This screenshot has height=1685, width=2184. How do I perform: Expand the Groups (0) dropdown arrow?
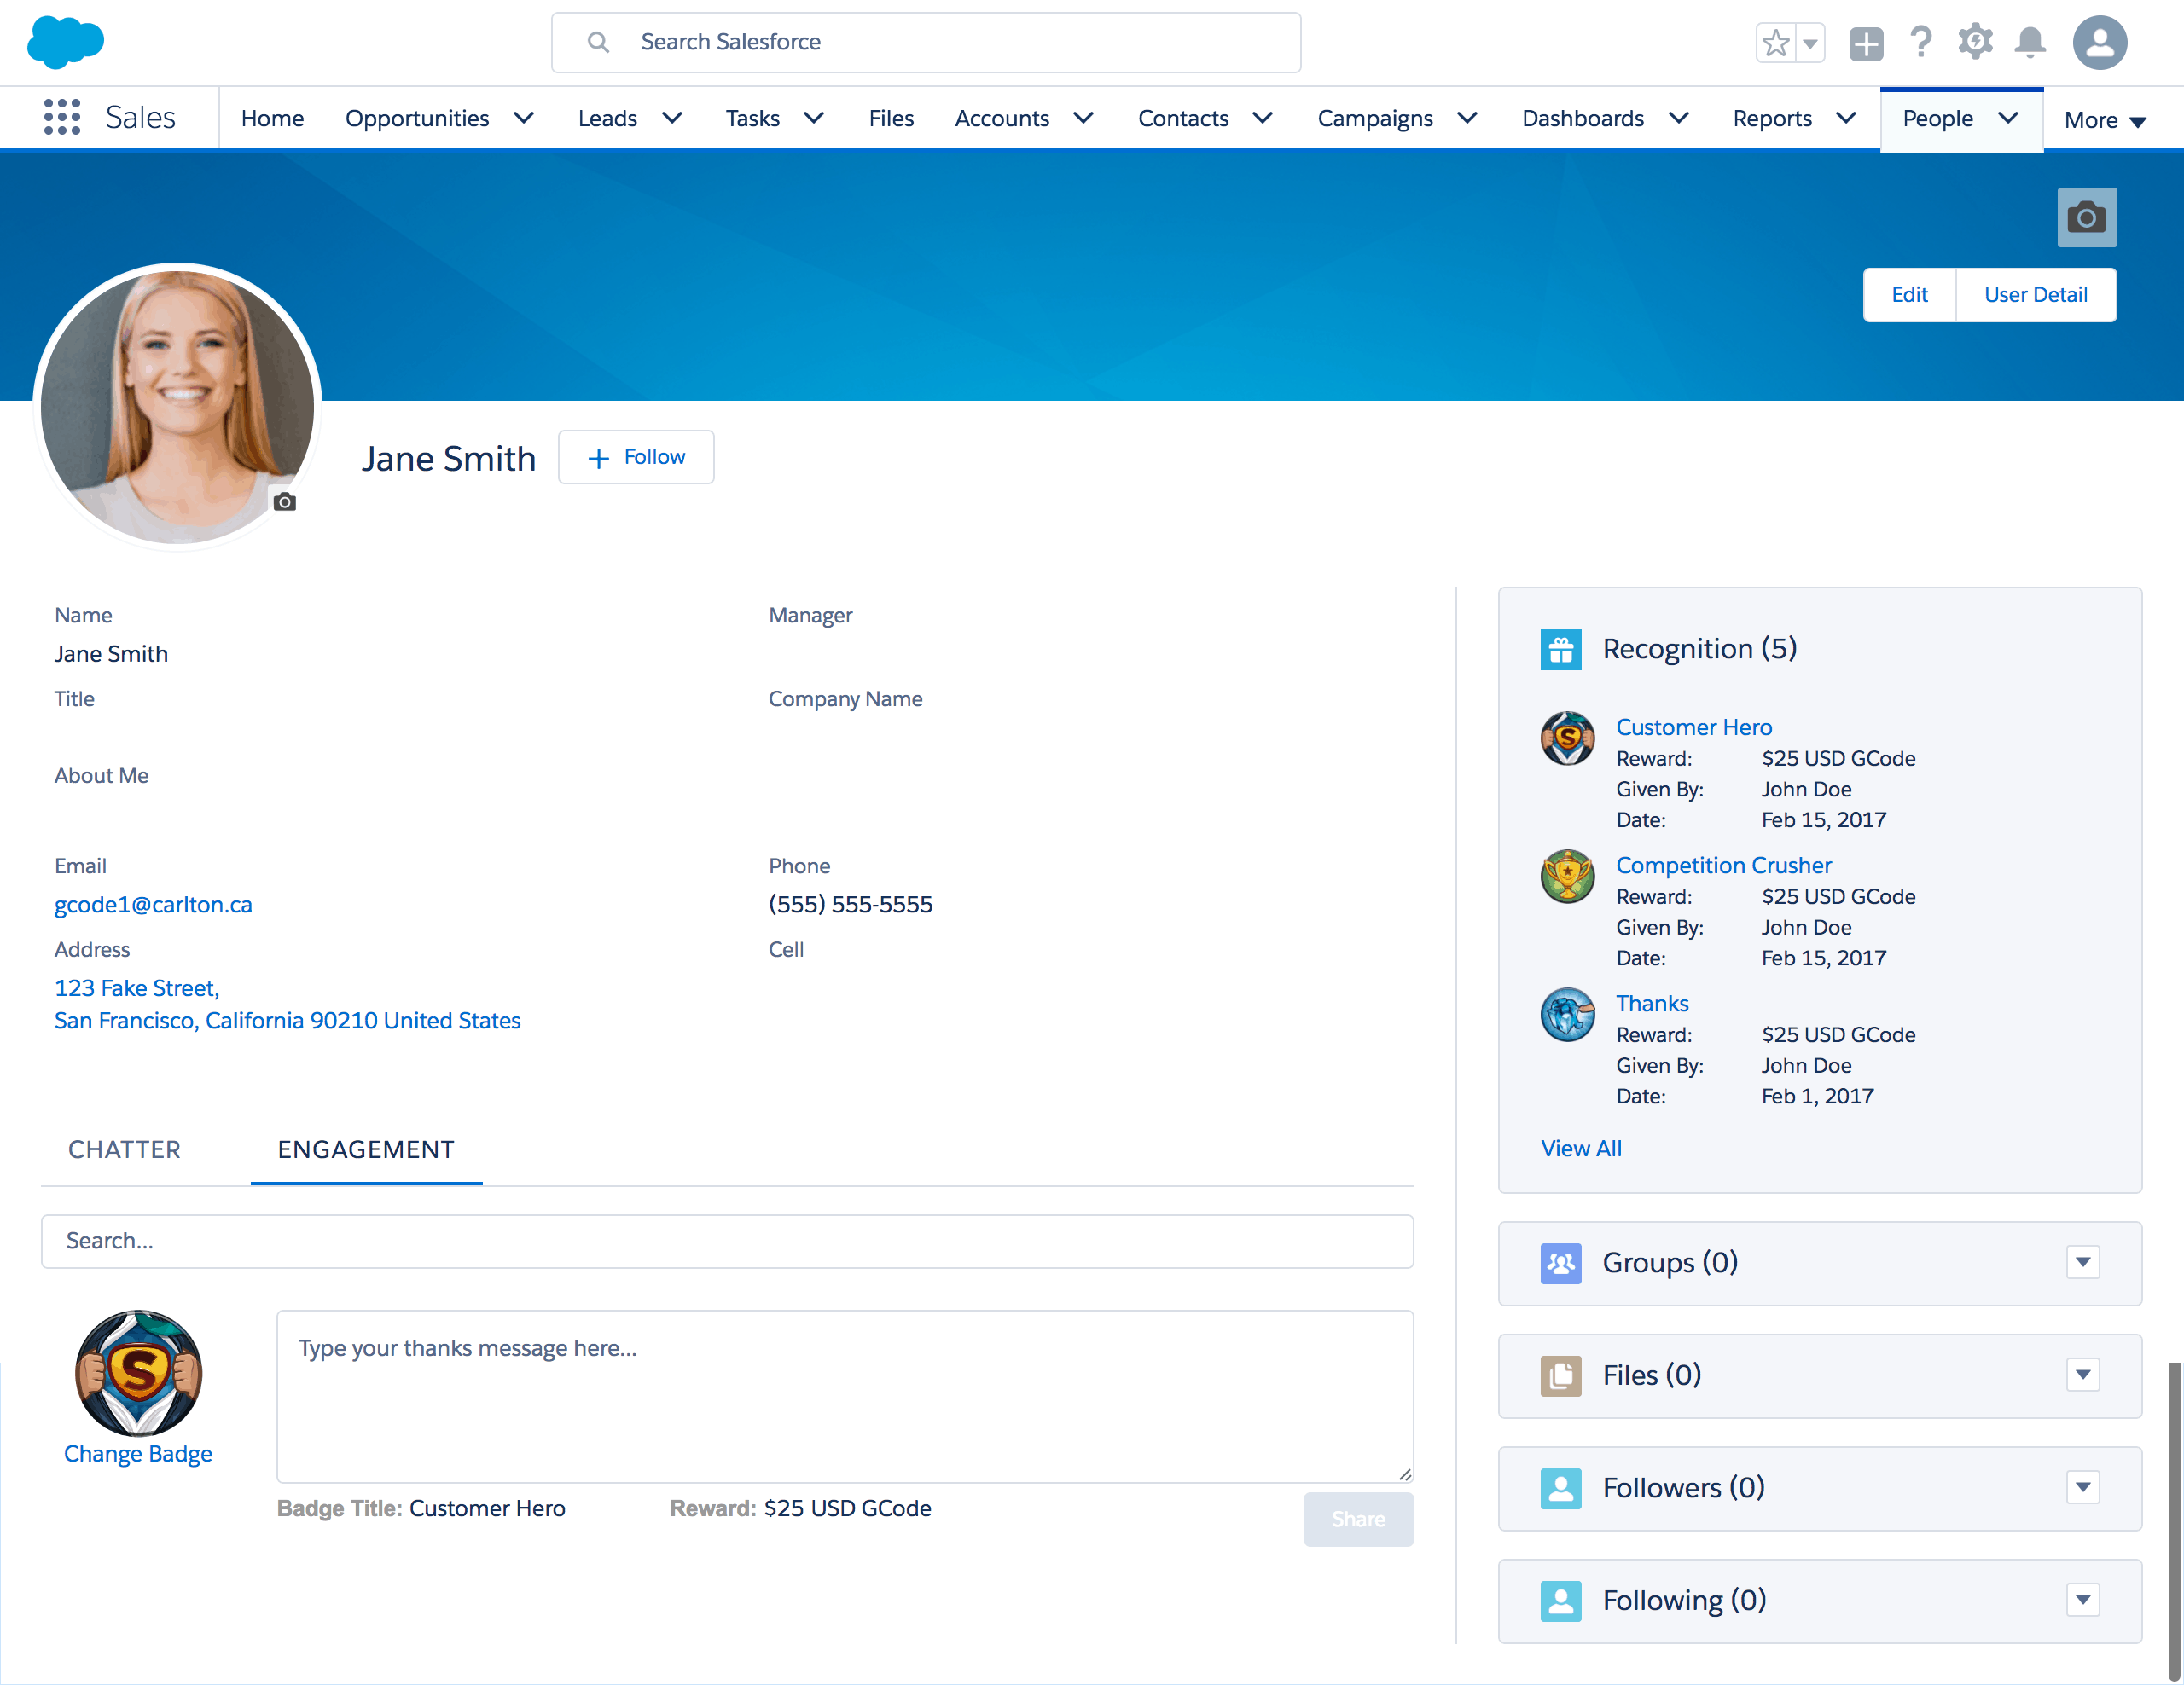click(2083, 1262)
